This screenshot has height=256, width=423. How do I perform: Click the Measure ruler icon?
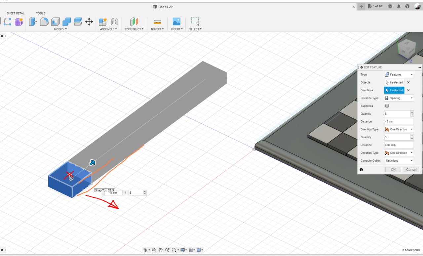(x=157, y=22)
